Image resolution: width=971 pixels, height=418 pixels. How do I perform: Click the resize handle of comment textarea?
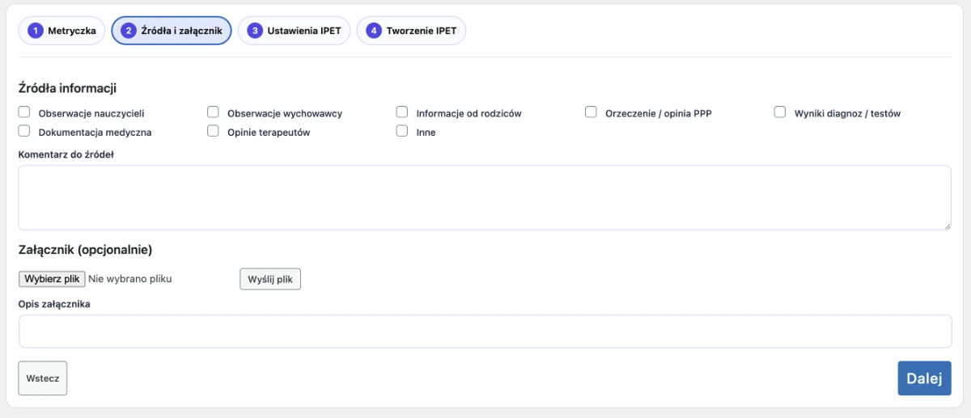(947, 226)
